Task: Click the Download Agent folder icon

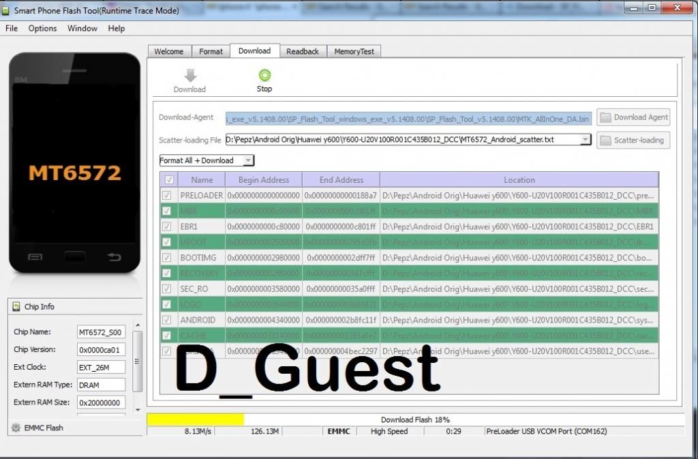Action: click(x=605, y=117)
